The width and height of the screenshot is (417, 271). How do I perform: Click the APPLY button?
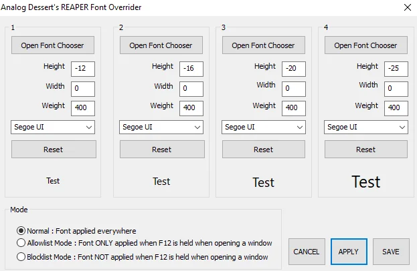tap(349, 252)
